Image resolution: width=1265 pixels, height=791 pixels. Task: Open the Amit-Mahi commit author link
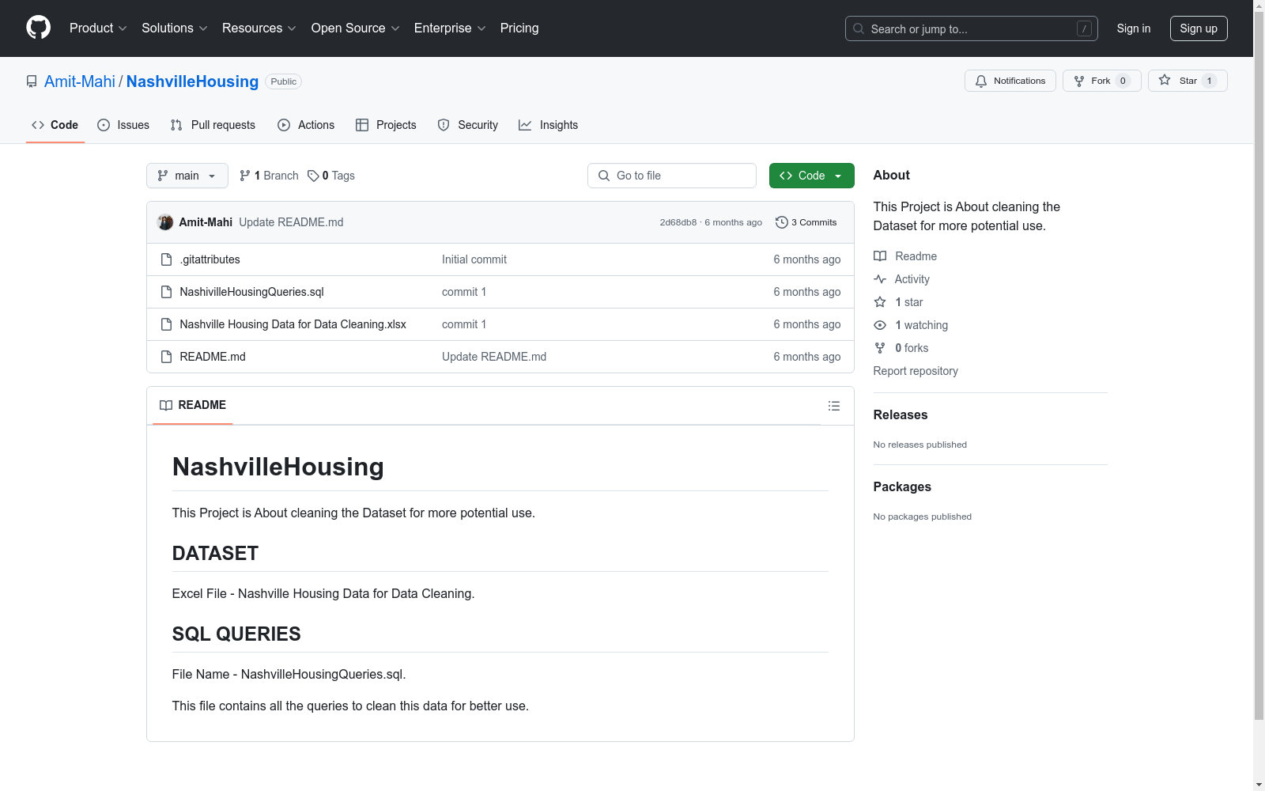(x=206, y=222)
